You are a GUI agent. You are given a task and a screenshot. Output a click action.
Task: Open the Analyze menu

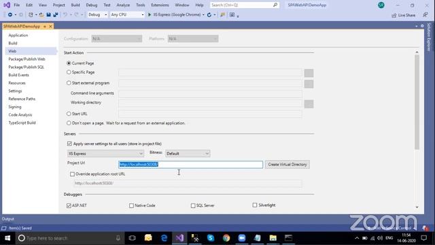tap(123, 5)
